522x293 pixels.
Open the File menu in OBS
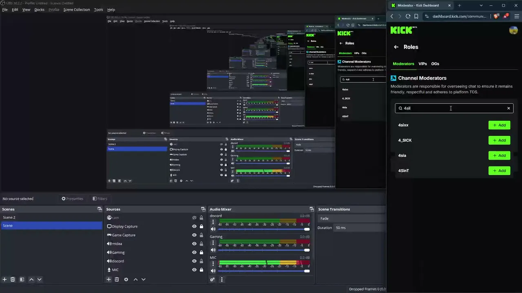coord(5,9)
